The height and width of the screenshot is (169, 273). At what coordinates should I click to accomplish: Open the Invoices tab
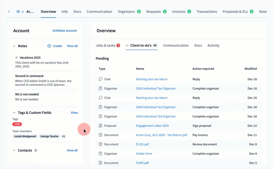pyautogui.click(x=179, y=12)
